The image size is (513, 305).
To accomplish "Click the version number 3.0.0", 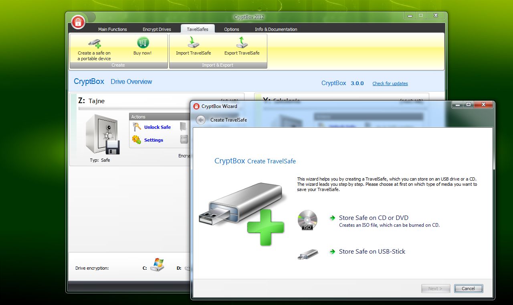I will [357, 83].
